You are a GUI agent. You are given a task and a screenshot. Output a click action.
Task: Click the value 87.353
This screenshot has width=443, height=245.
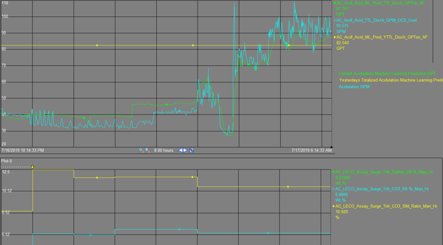coord(342,9)
